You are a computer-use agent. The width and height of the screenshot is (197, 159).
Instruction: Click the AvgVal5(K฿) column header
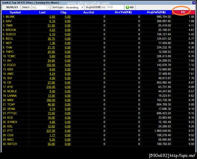click(156, 12)
